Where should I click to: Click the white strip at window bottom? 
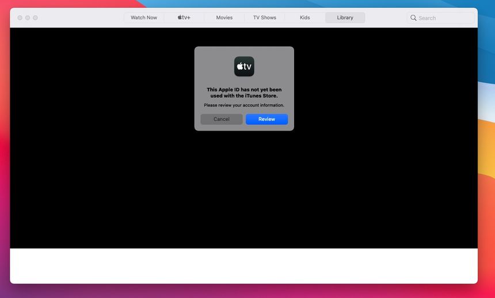coord(244,265)
